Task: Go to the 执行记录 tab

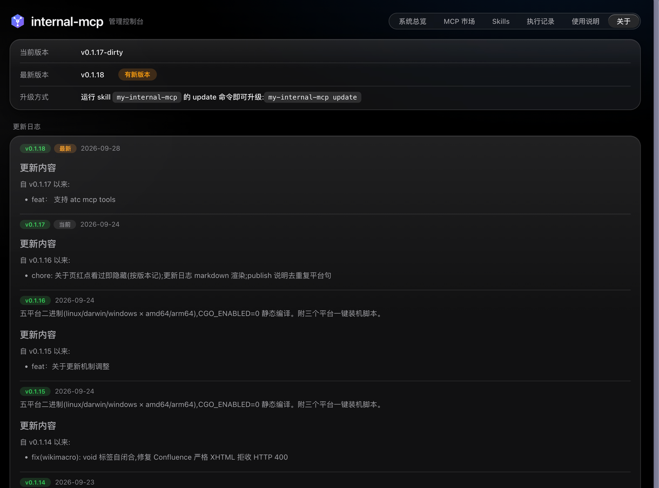Action: 541,21
